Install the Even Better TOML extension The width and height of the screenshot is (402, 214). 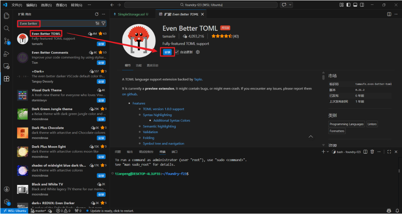pyautogui.click(x=167, y=52)
